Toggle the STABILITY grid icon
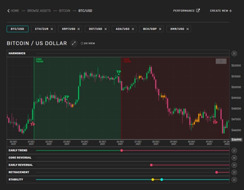The image size is (244, 190). click(234, 180)
